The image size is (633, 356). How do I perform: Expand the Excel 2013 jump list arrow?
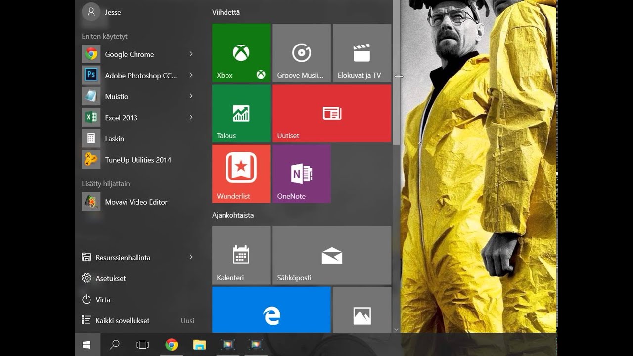191,117
